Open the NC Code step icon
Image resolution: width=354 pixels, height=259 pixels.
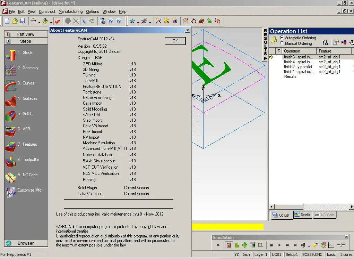[10, 177]
